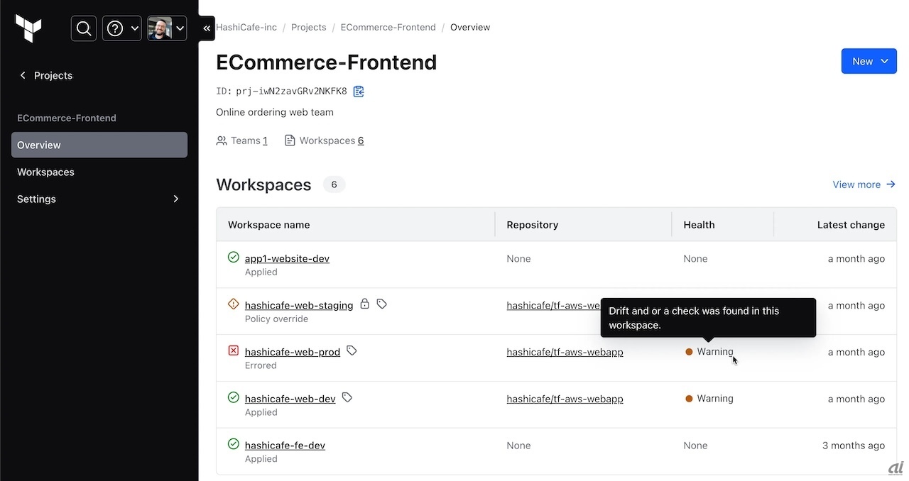This screenshot has width=909, height=481.
Task: Click the lock icon on hashicafe-web-staging
Action: 364,304
